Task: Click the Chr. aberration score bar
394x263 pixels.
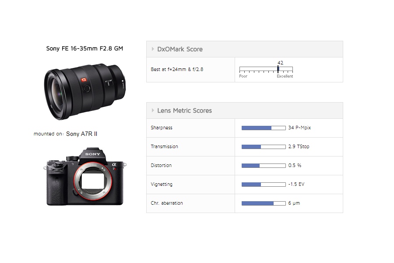Action: [x=263, y=203]
